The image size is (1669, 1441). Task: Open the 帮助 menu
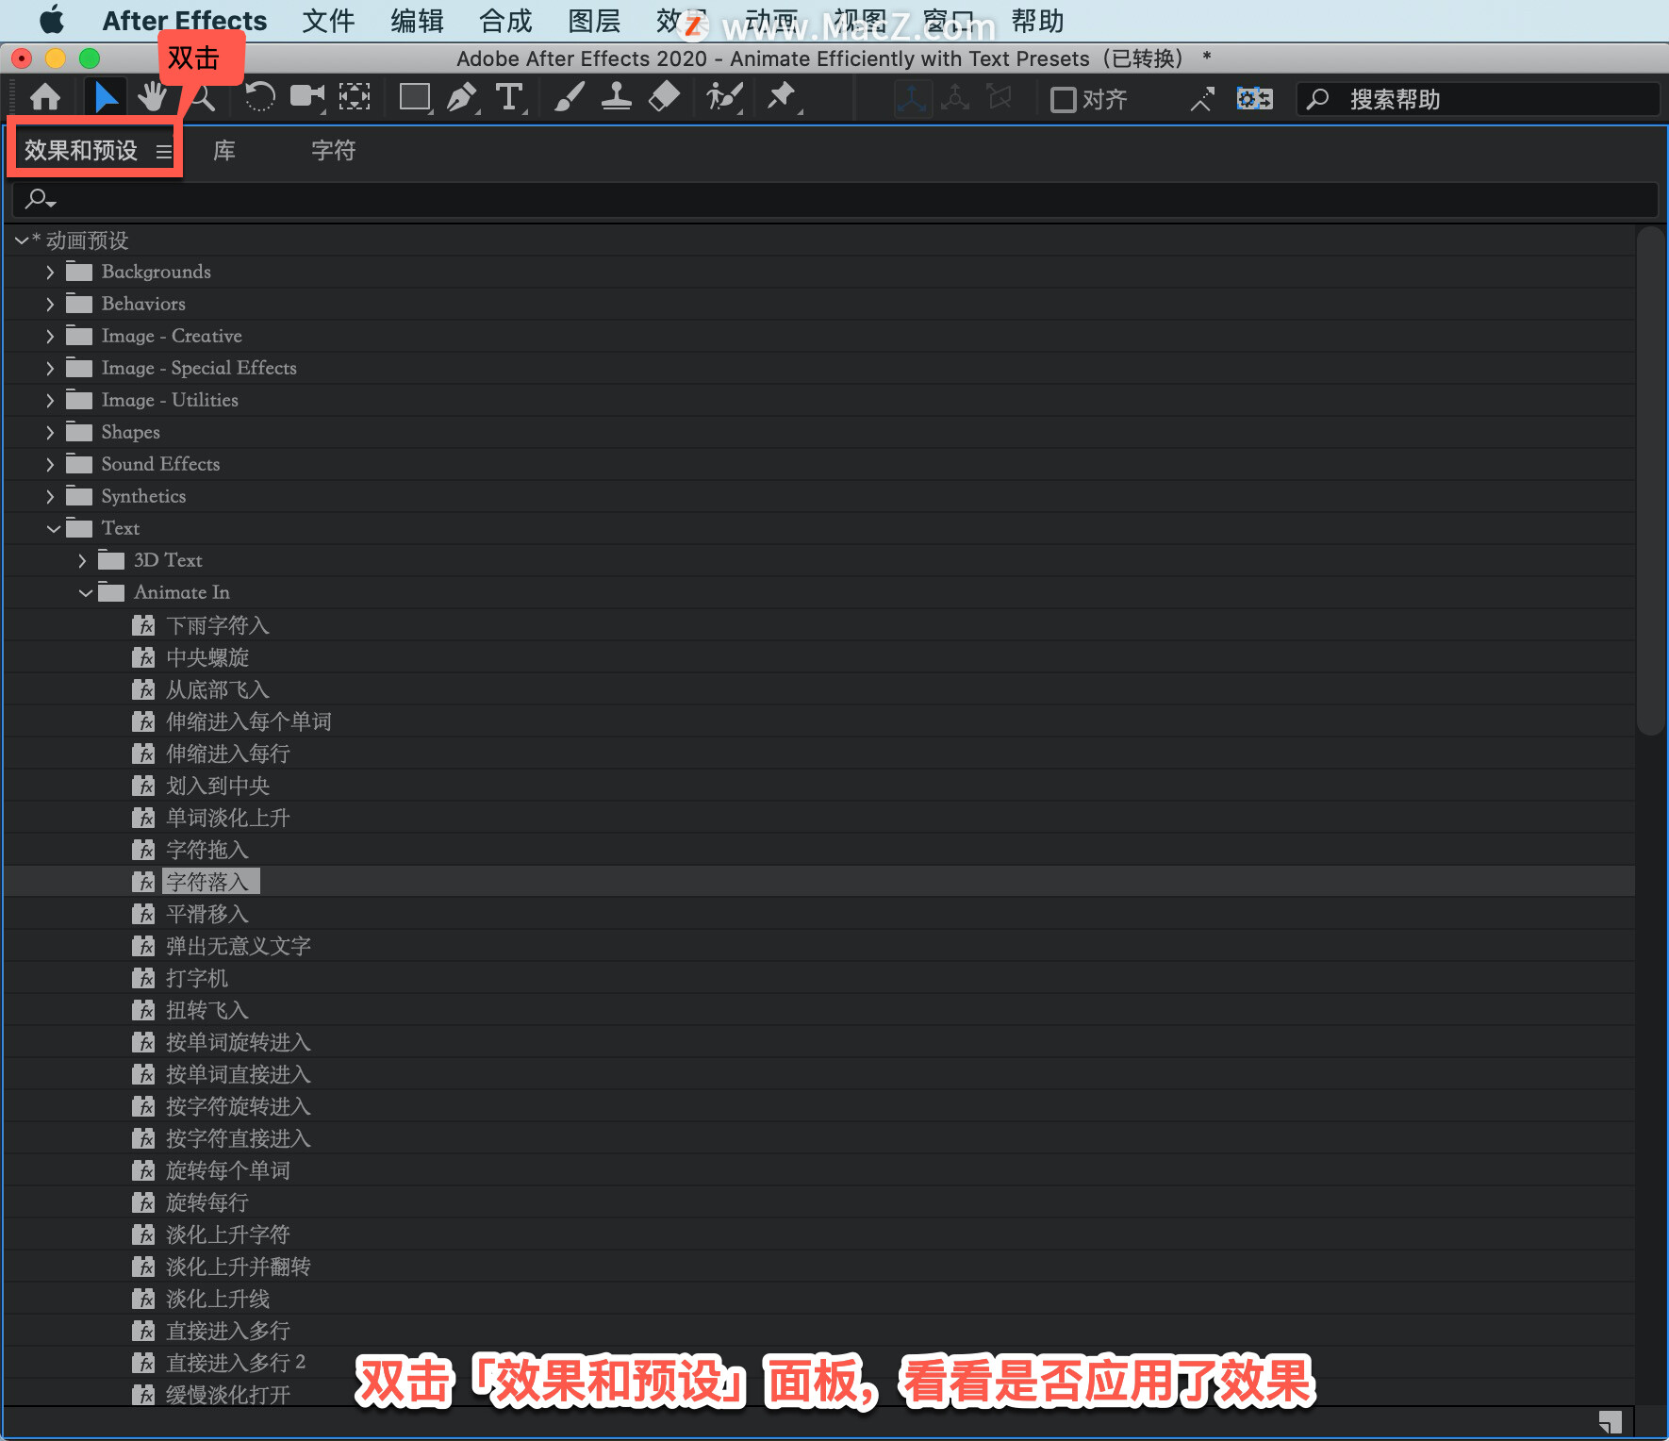point(1037,21)
